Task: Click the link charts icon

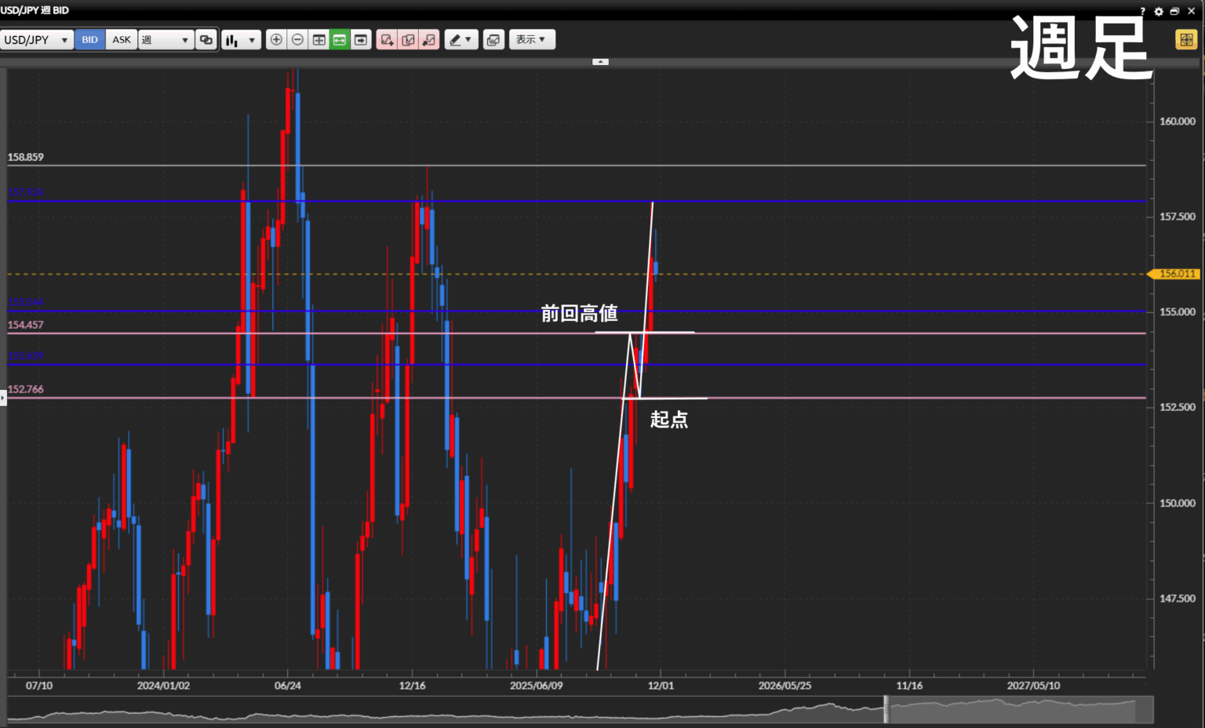Action: coord(206,40)
